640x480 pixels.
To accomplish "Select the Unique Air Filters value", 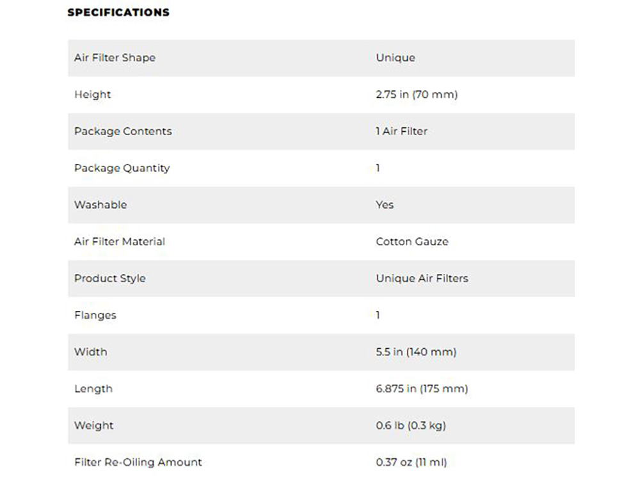I will (422, 278).
